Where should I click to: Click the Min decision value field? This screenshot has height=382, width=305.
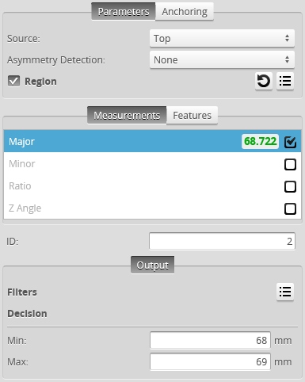[210, 340]
